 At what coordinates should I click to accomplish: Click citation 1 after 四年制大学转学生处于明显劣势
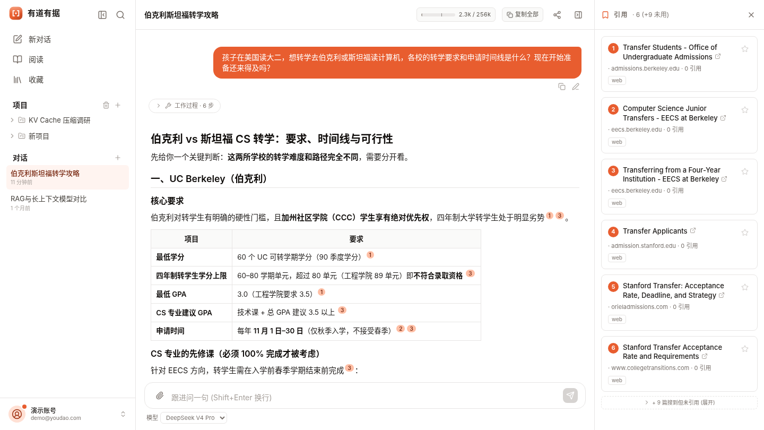coord(550,216)
